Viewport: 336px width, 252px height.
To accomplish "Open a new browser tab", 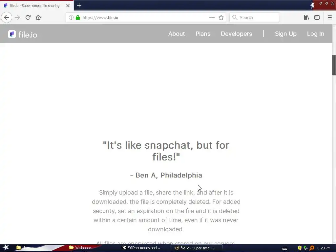I will (79, 5).
